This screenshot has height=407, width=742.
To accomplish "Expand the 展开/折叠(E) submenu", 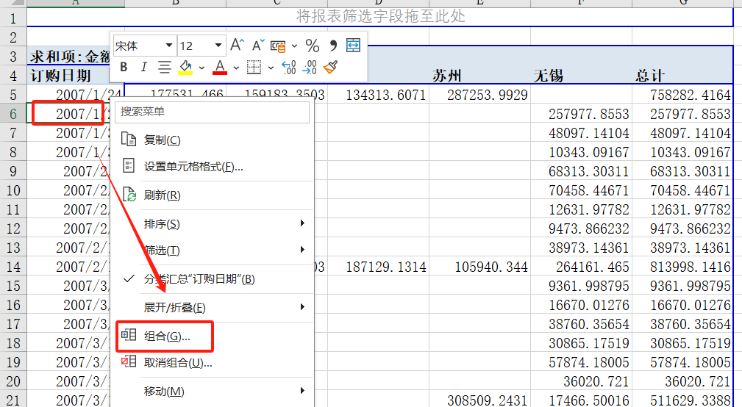I will tap(212, 308).
